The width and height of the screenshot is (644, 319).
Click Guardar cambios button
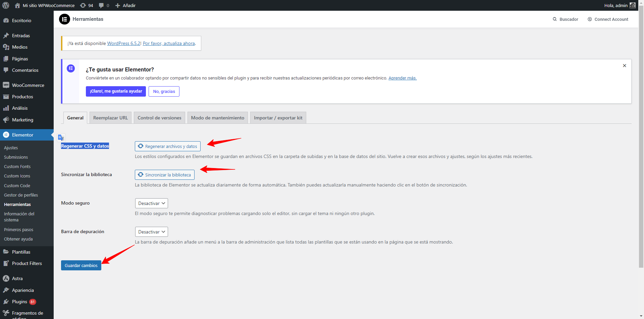[81, 265]
